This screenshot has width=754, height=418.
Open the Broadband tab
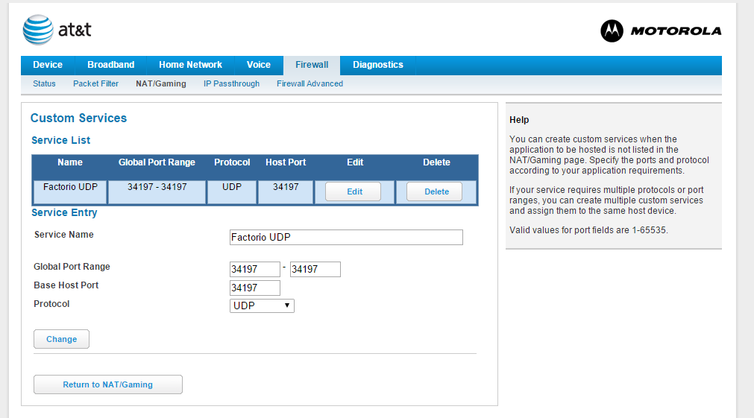pos(110,65)
